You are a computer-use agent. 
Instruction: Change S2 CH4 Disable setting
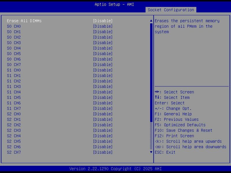click(x=103, y=136)
